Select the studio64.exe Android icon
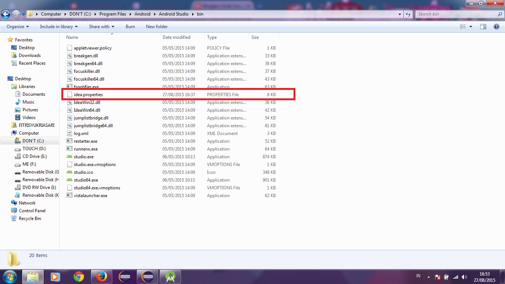Image resolution: width=505 pixels, height=284 pixels. (x=70, y=180)
